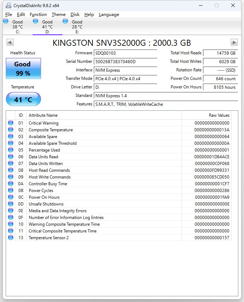Click status orb for Available Spare Threshold
Viewport: 244px width, 302px height.
[x=11, y=143]
